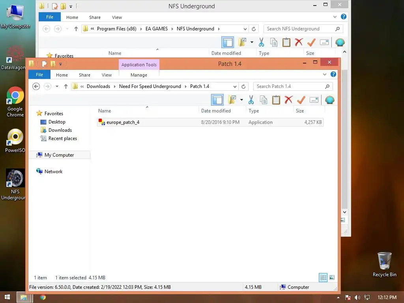Shell globe icon in NFS Underground window

pos(340,42)
